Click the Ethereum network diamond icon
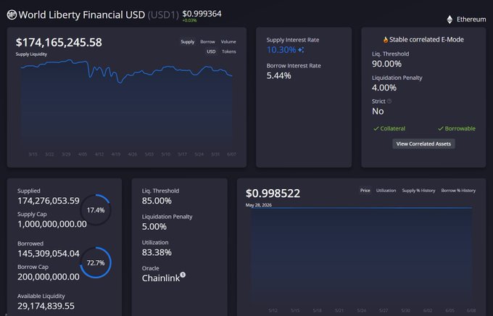The height and width of the screenshot is (316, 493). point(449,20)
